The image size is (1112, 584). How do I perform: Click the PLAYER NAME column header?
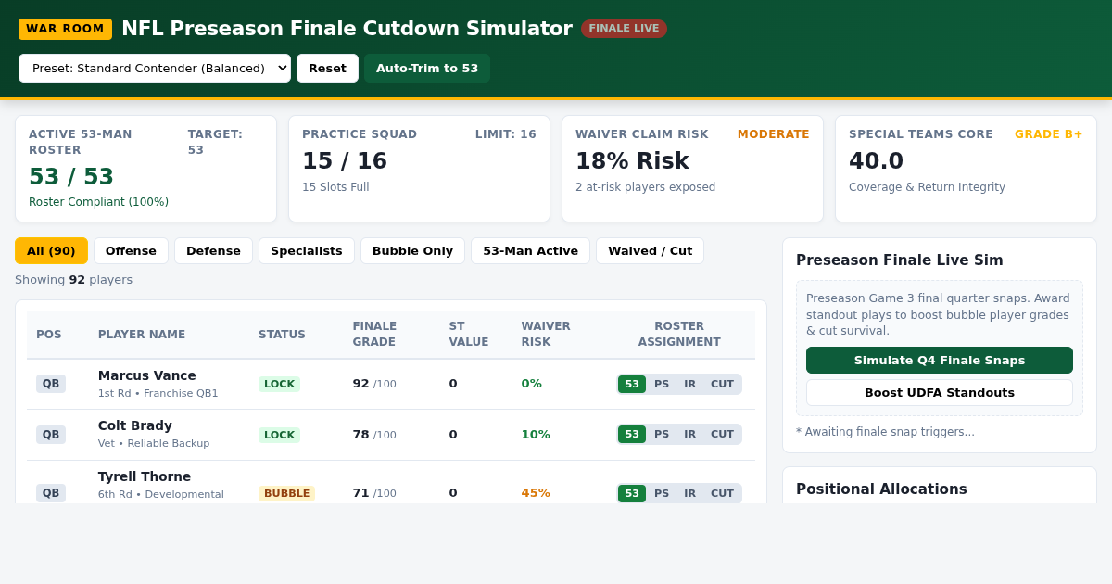142,335
